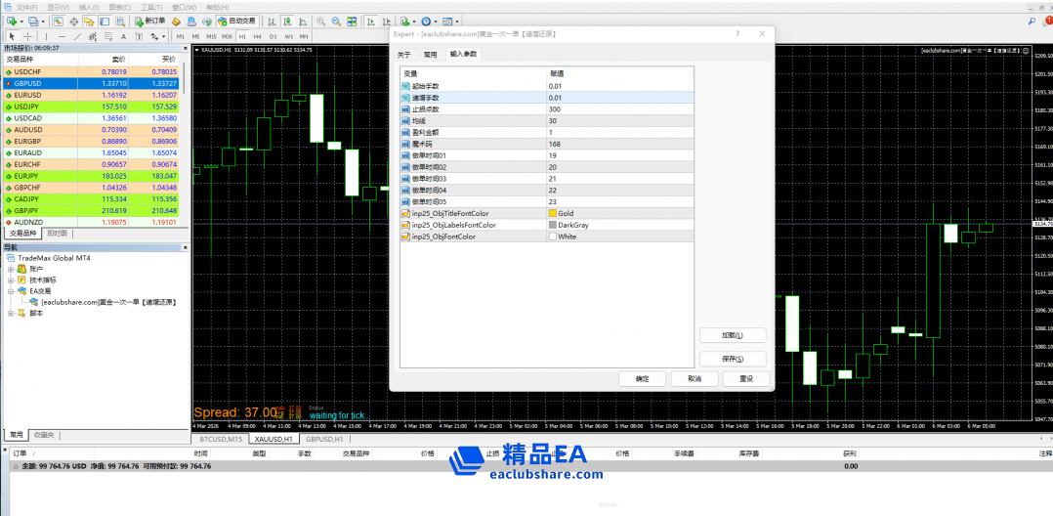Viewport: 1053px width, 516px height.
Task: Click the New Order (新订单) toolbar button
Action: tap(148, 21)
